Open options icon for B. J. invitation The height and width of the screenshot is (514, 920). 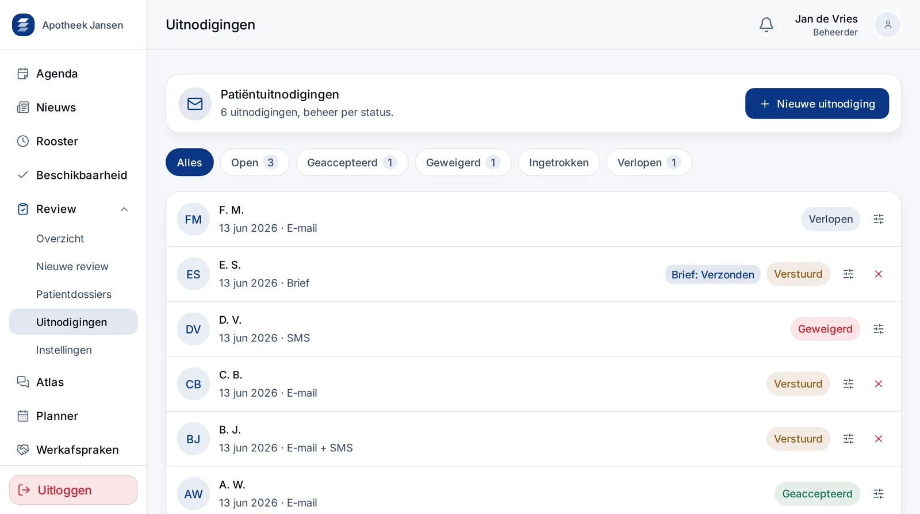coord(848,439)
